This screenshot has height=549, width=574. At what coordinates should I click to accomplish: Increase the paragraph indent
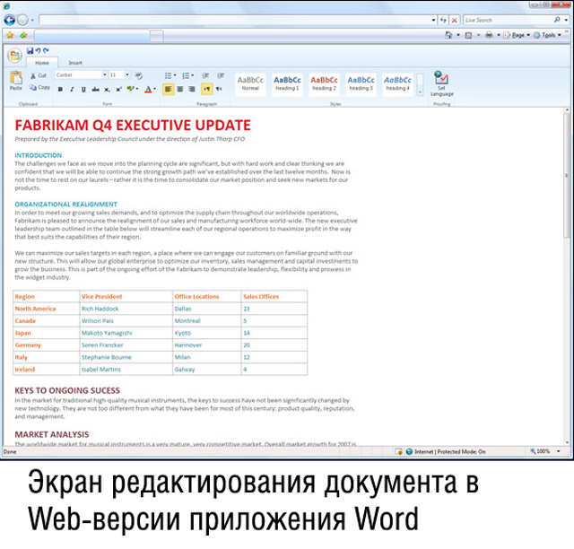(x=221, y=75)
